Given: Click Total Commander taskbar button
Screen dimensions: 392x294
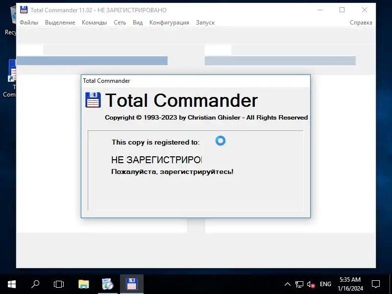Looking at the screenshot, I should pos(132,284).
